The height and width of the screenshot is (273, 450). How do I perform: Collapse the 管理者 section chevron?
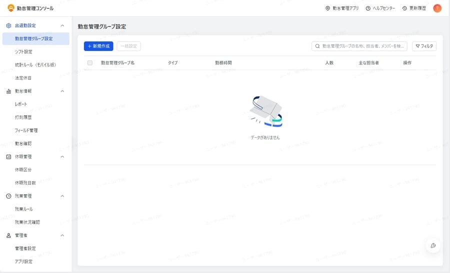(62, 235)
